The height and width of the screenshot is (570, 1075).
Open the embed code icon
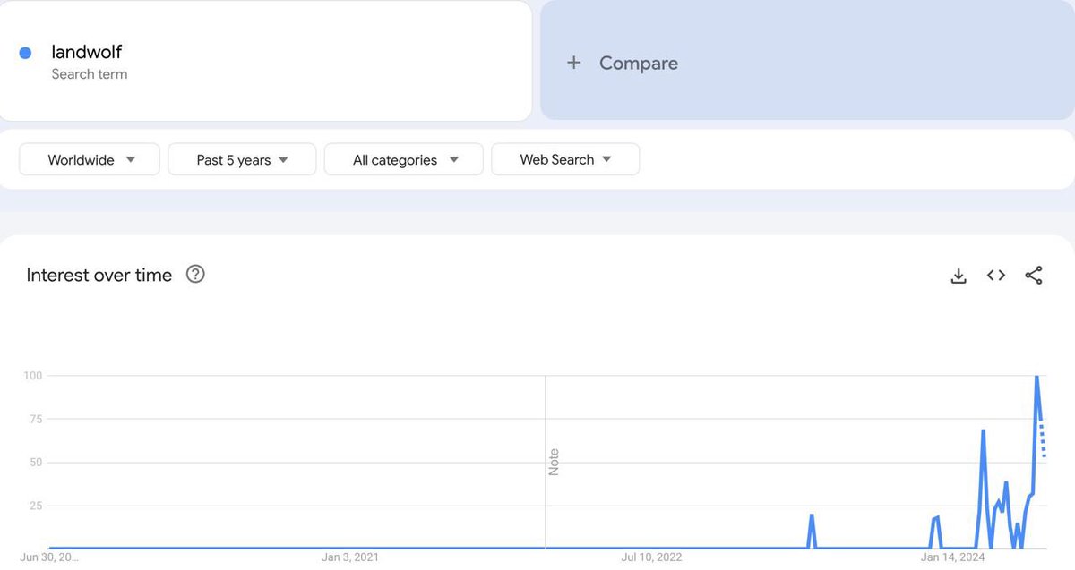tap(996, 276)
